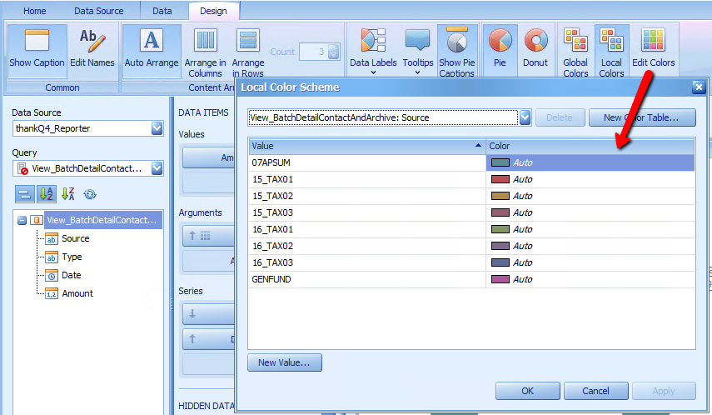This screenshot has width=712, height=415.
Task: Expand the thankQ4_Reporter data source dropdown
Action: [x=157, y=128]
